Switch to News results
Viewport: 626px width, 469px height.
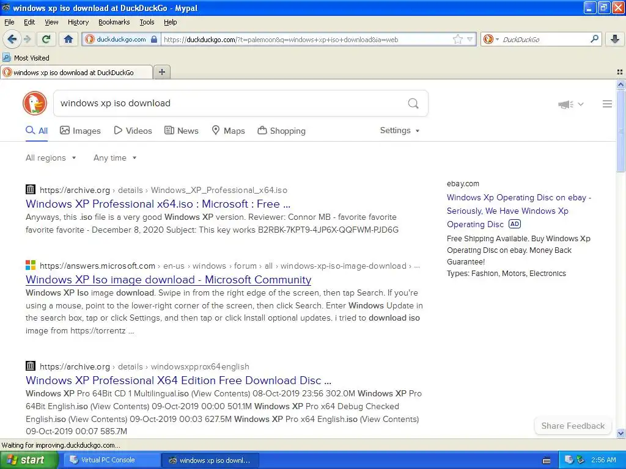(x=182, y=131)
